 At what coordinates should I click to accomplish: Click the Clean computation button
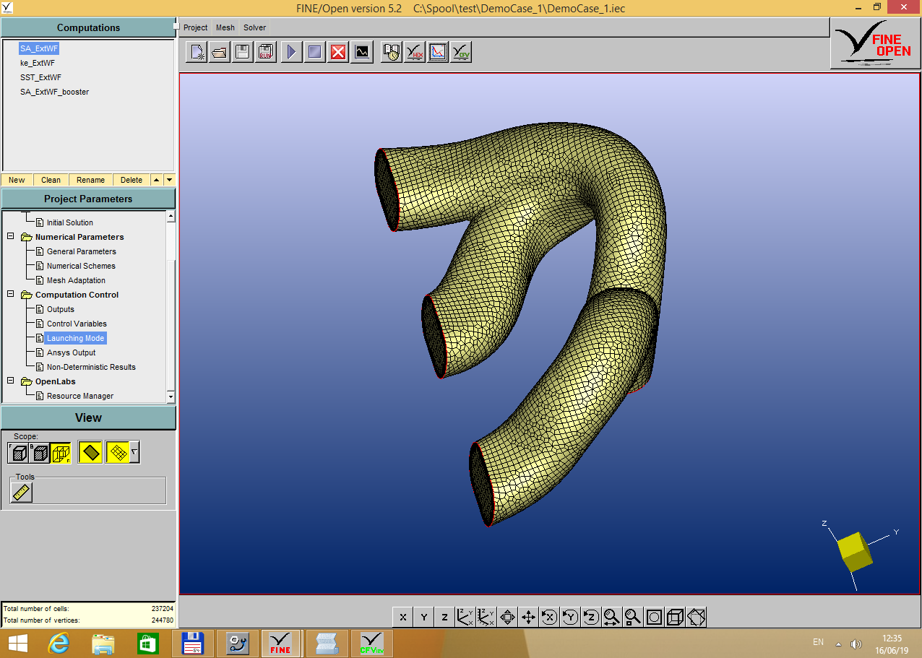coord(51,180)
